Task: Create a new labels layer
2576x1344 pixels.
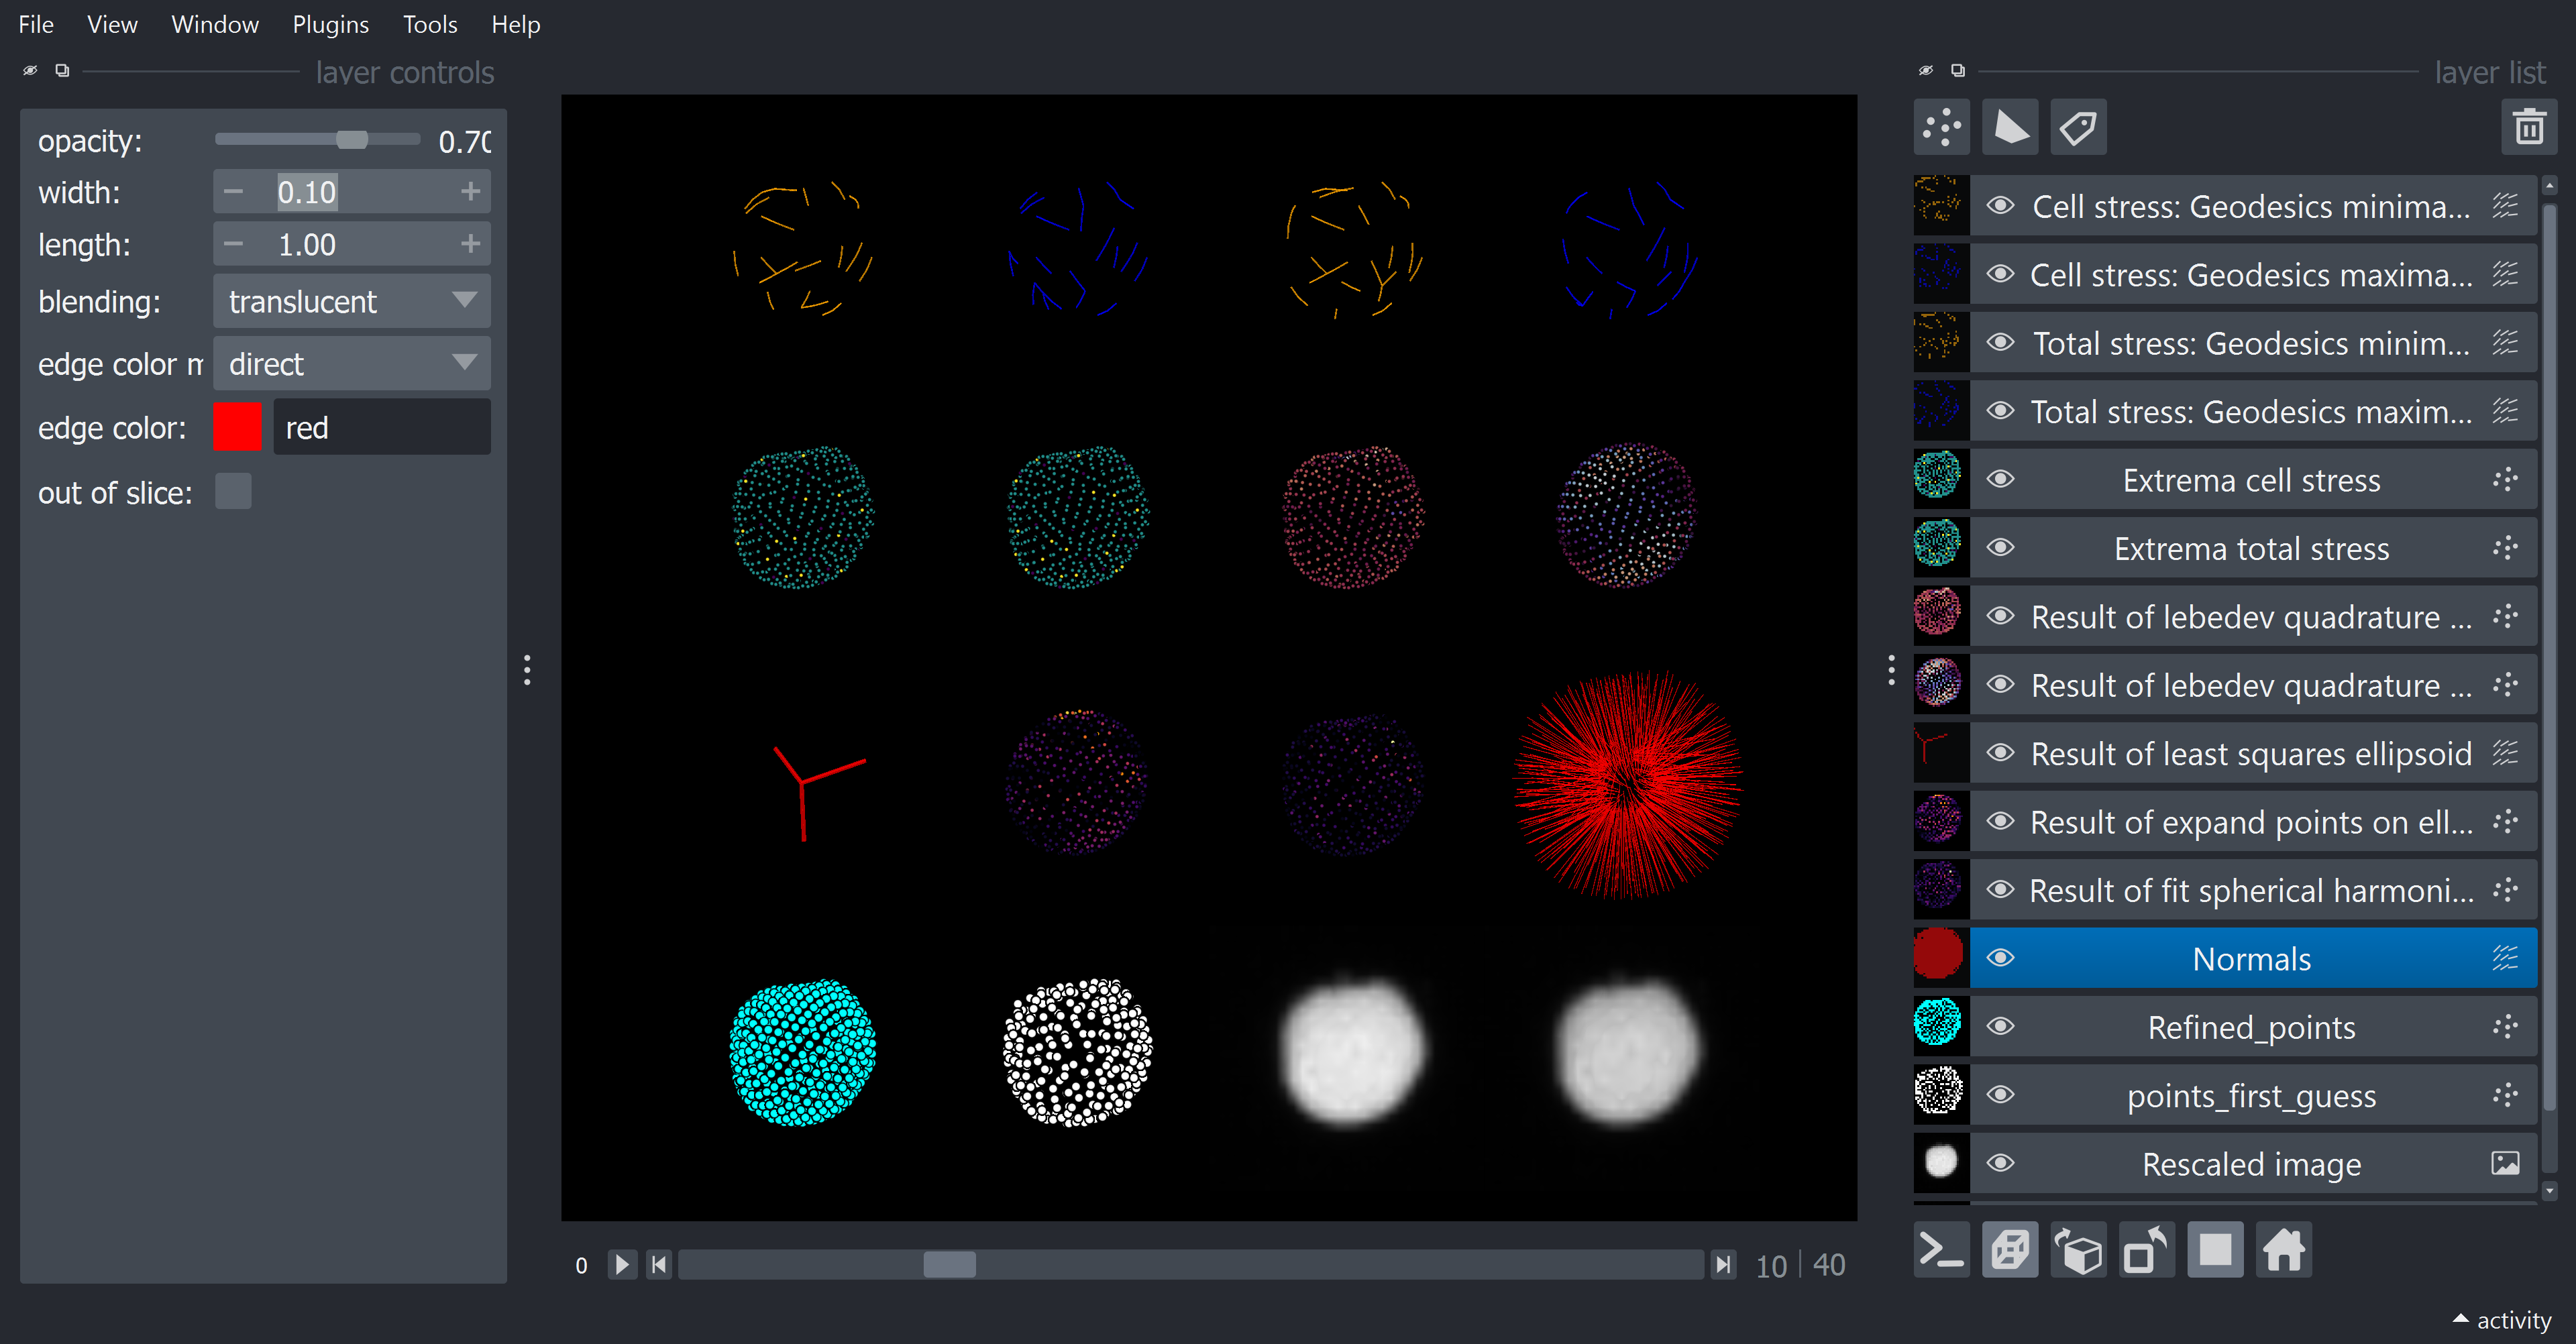Action: (2078, 128)
